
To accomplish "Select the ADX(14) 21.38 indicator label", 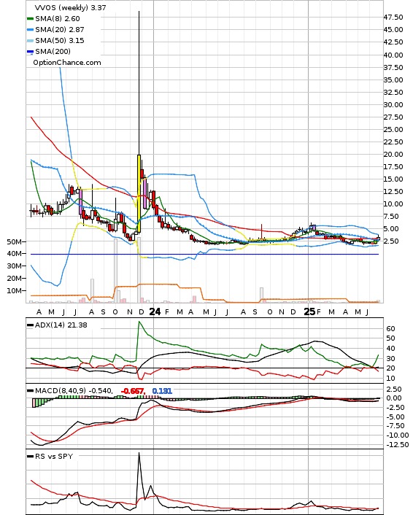I will pos(61,325).
